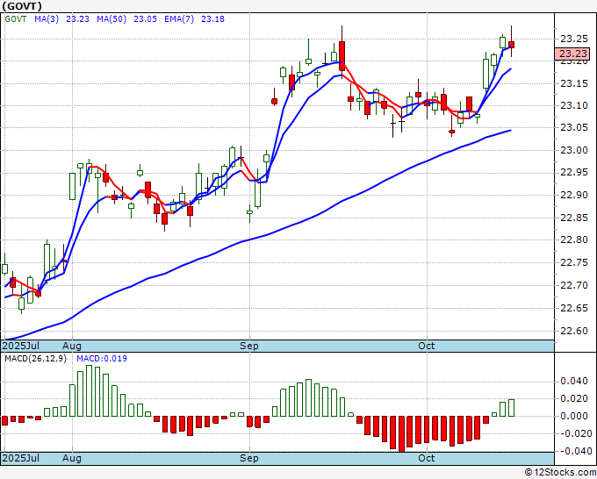
Task: Click the MACD(26,12,9) indicator label
Action: click(35, 359)
